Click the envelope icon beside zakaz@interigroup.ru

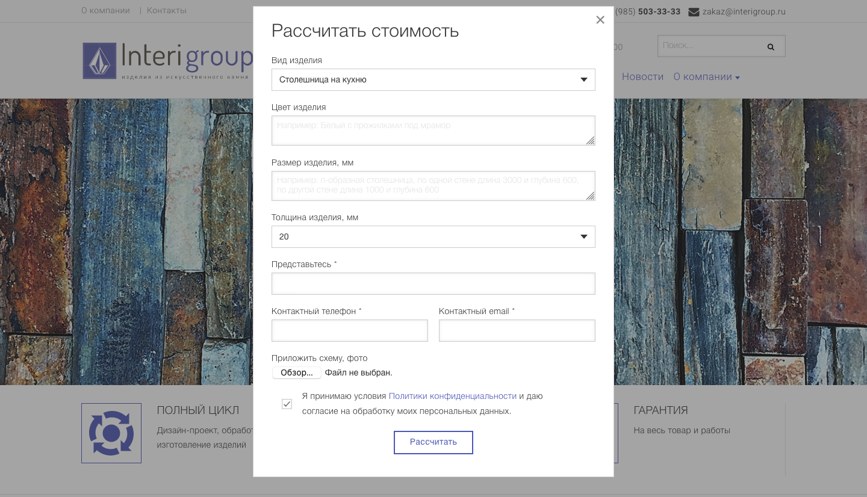tap(694, 11)
